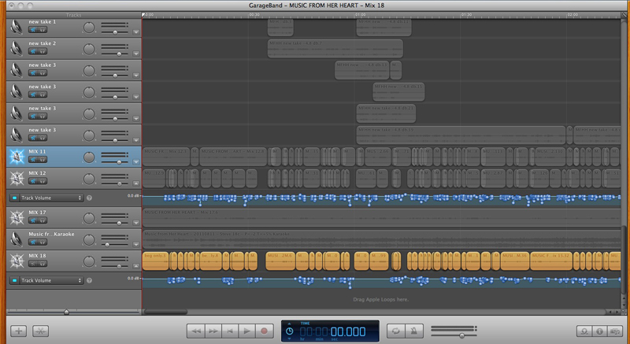630x344 pixels.
Task: Open the Loop Browser button
Action: 585,331
